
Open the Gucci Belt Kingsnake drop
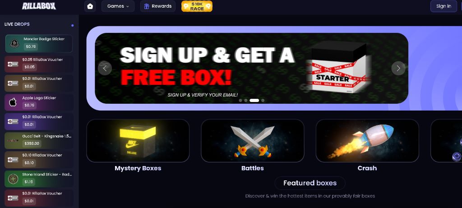pos(39,140)
